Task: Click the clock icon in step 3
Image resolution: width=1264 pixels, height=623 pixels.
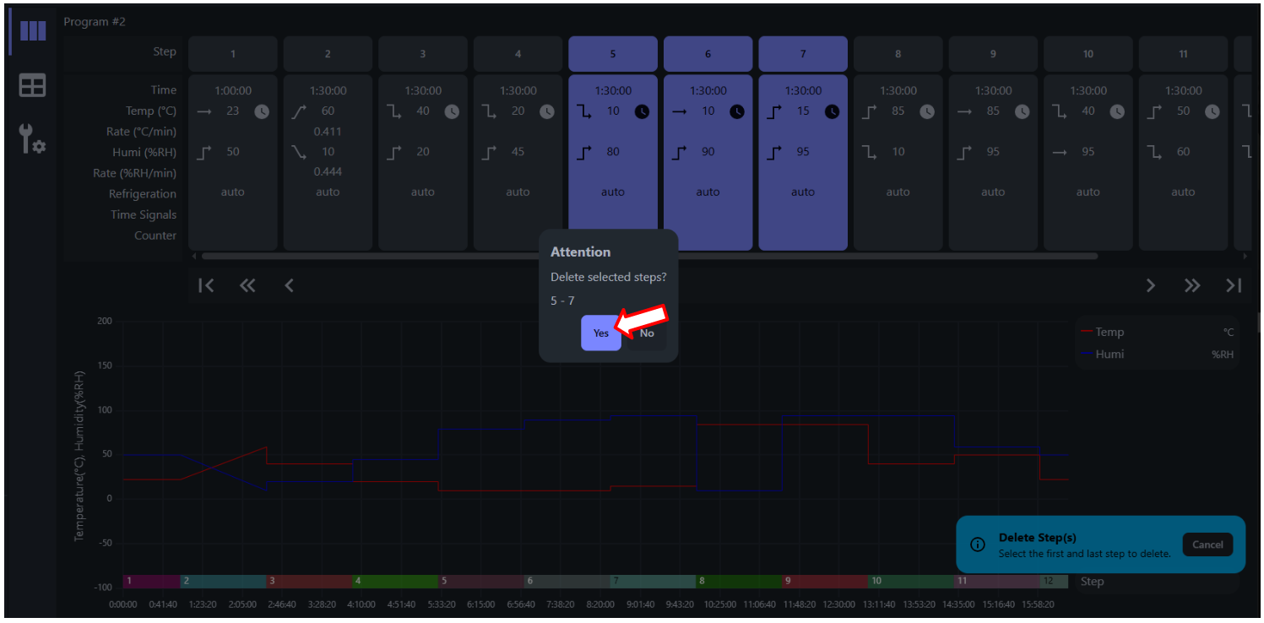Action: [452, 111]
